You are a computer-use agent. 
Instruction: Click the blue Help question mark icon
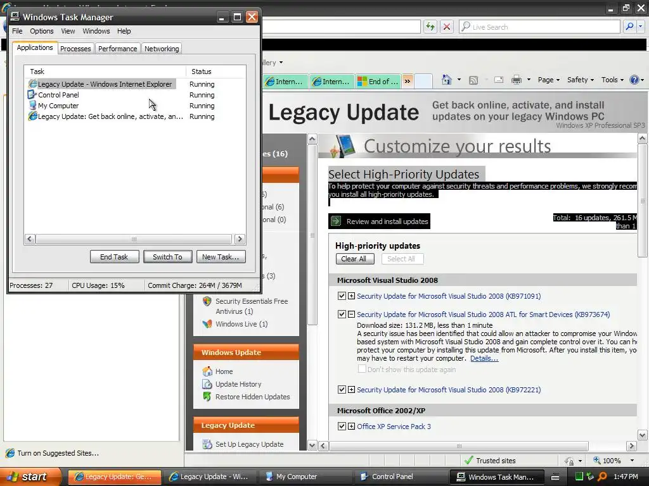(634, 80)
